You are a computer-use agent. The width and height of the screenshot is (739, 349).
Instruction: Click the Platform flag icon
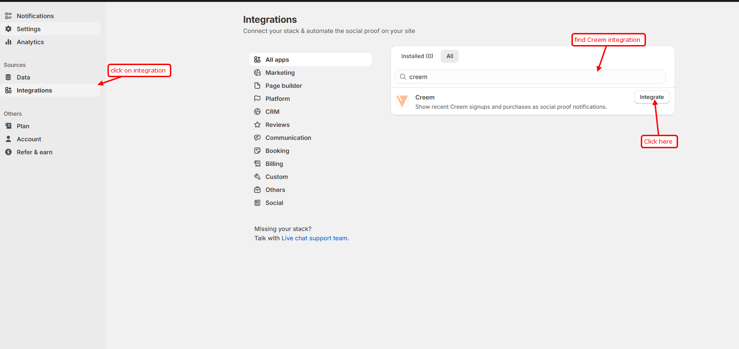(x=257, y=99)
